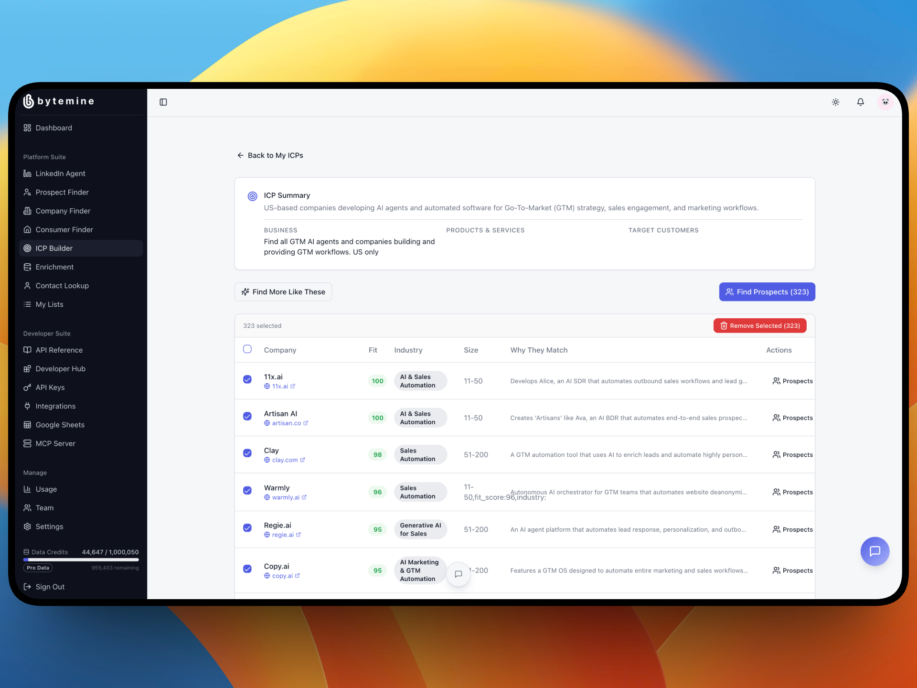The image size is (917, 688).
Task: Open the panda user avatar menu
Action: (885, 102)
